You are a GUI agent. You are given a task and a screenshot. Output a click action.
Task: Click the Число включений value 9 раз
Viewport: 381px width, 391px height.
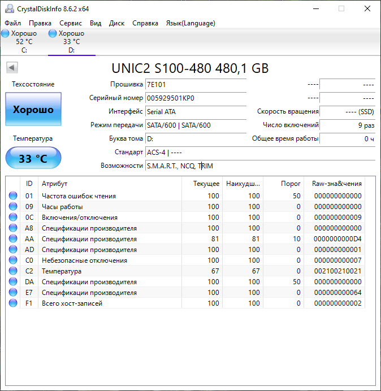347,125
